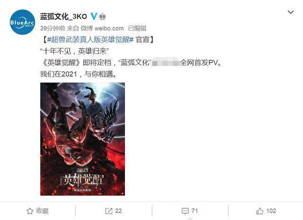Click the expanded comments caret indicator

tap(190, 219)
